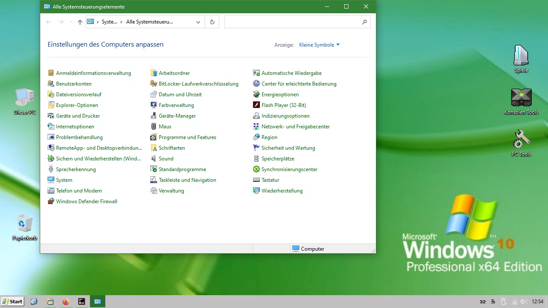This screenshot has height=308, width=548.
Task: Open the Sound speaker icon
Action: click(x=154, y=159)
